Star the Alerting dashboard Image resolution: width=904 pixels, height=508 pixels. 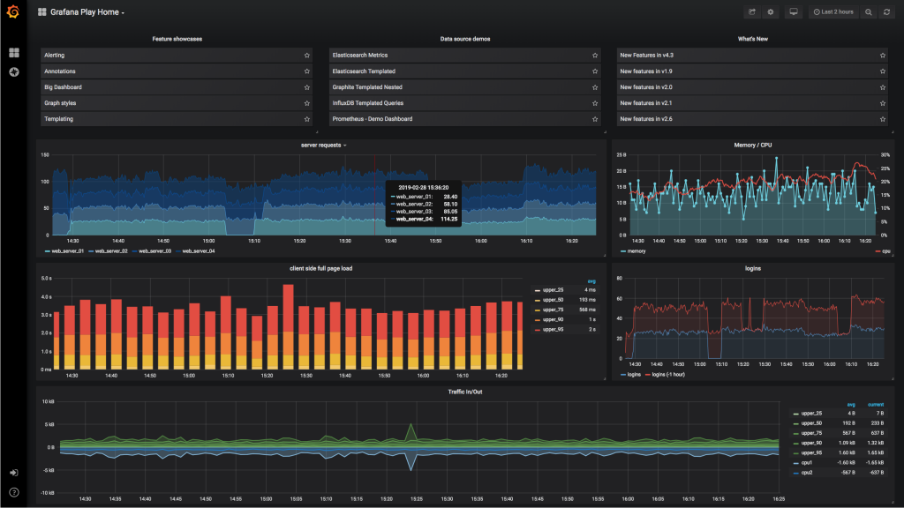(x=306, y=56)
